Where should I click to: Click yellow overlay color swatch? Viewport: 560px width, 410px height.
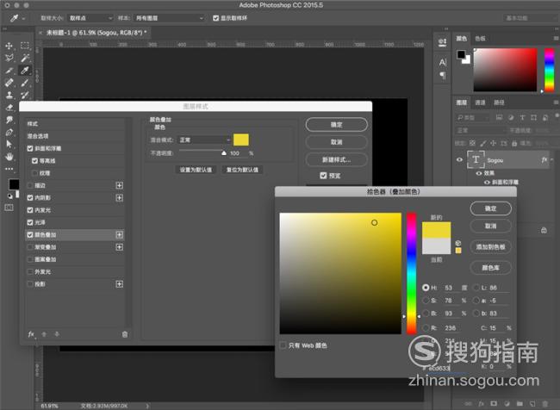click(241, 140)
